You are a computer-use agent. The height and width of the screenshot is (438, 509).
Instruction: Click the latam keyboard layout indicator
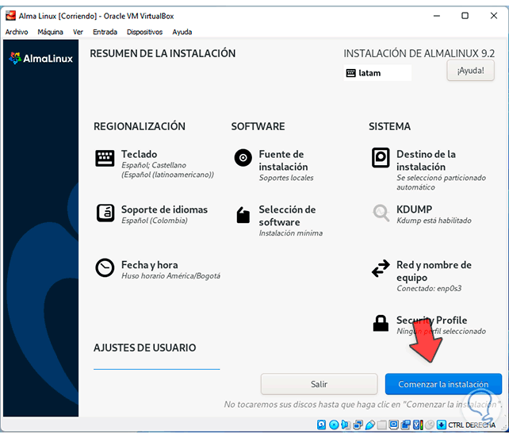pos(377,73)
